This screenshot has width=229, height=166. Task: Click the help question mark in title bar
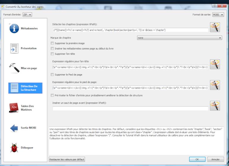click(214, 6)
